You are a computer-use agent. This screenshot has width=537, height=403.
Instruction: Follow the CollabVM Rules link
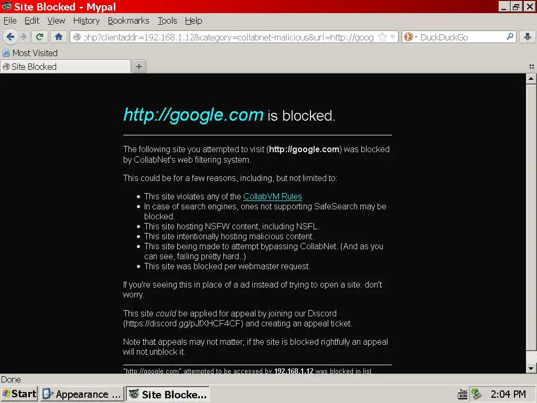(273, 196)
